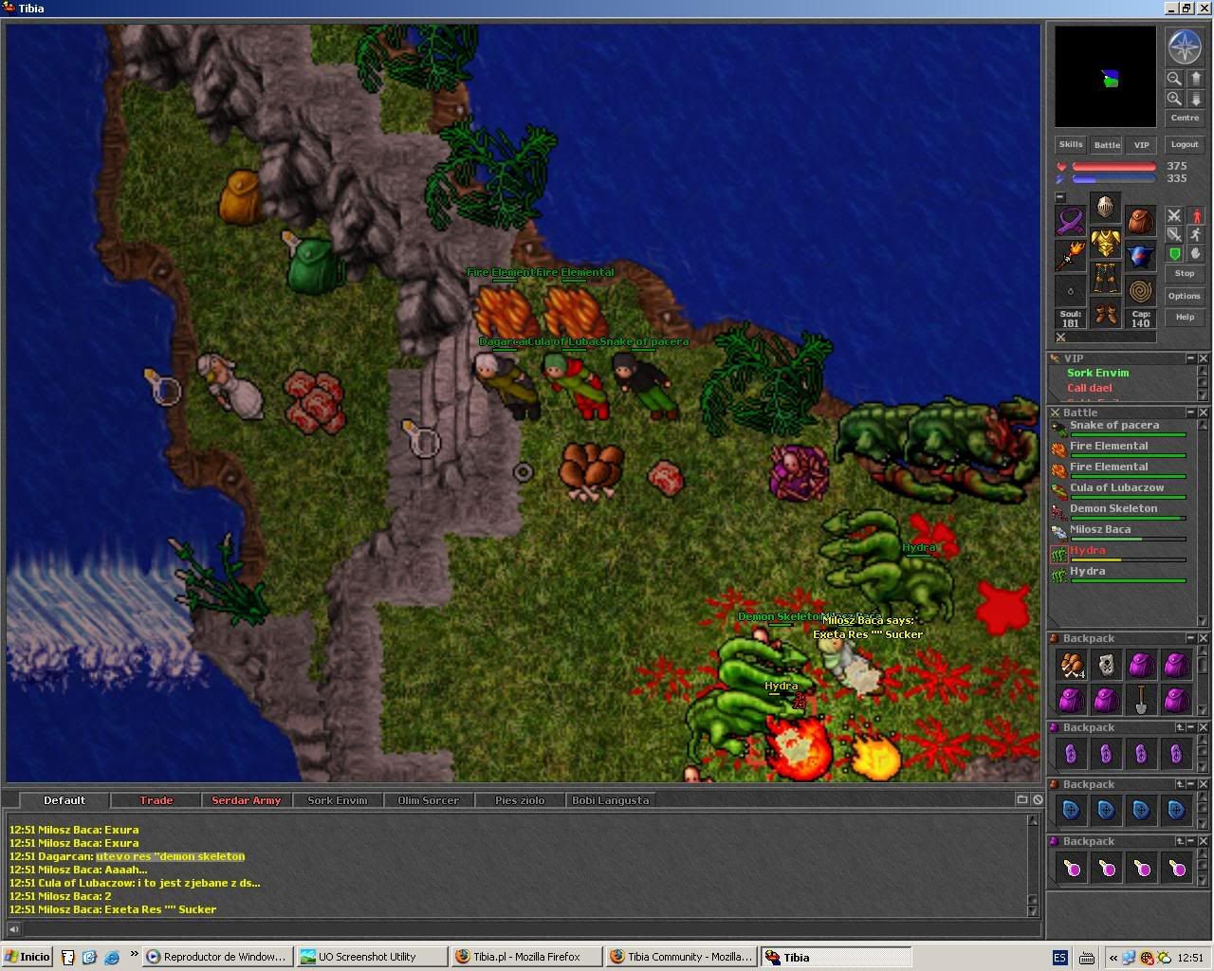Click the blue shield slot
This screenshot has height=971, width=1214.
coord(1141,256)
